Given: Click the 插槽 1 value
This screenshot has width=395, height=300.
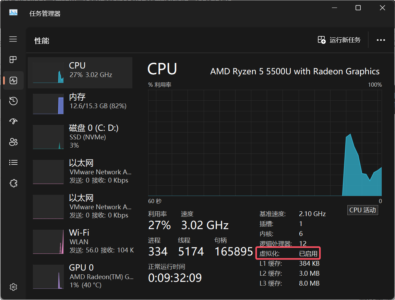Looking at the screenshot, I should [x=301, y=224].
